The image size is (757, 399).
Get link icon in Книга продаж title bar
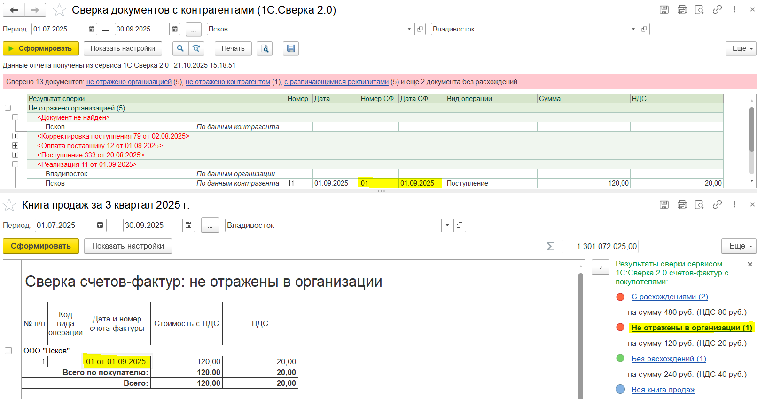pos(717,204)
